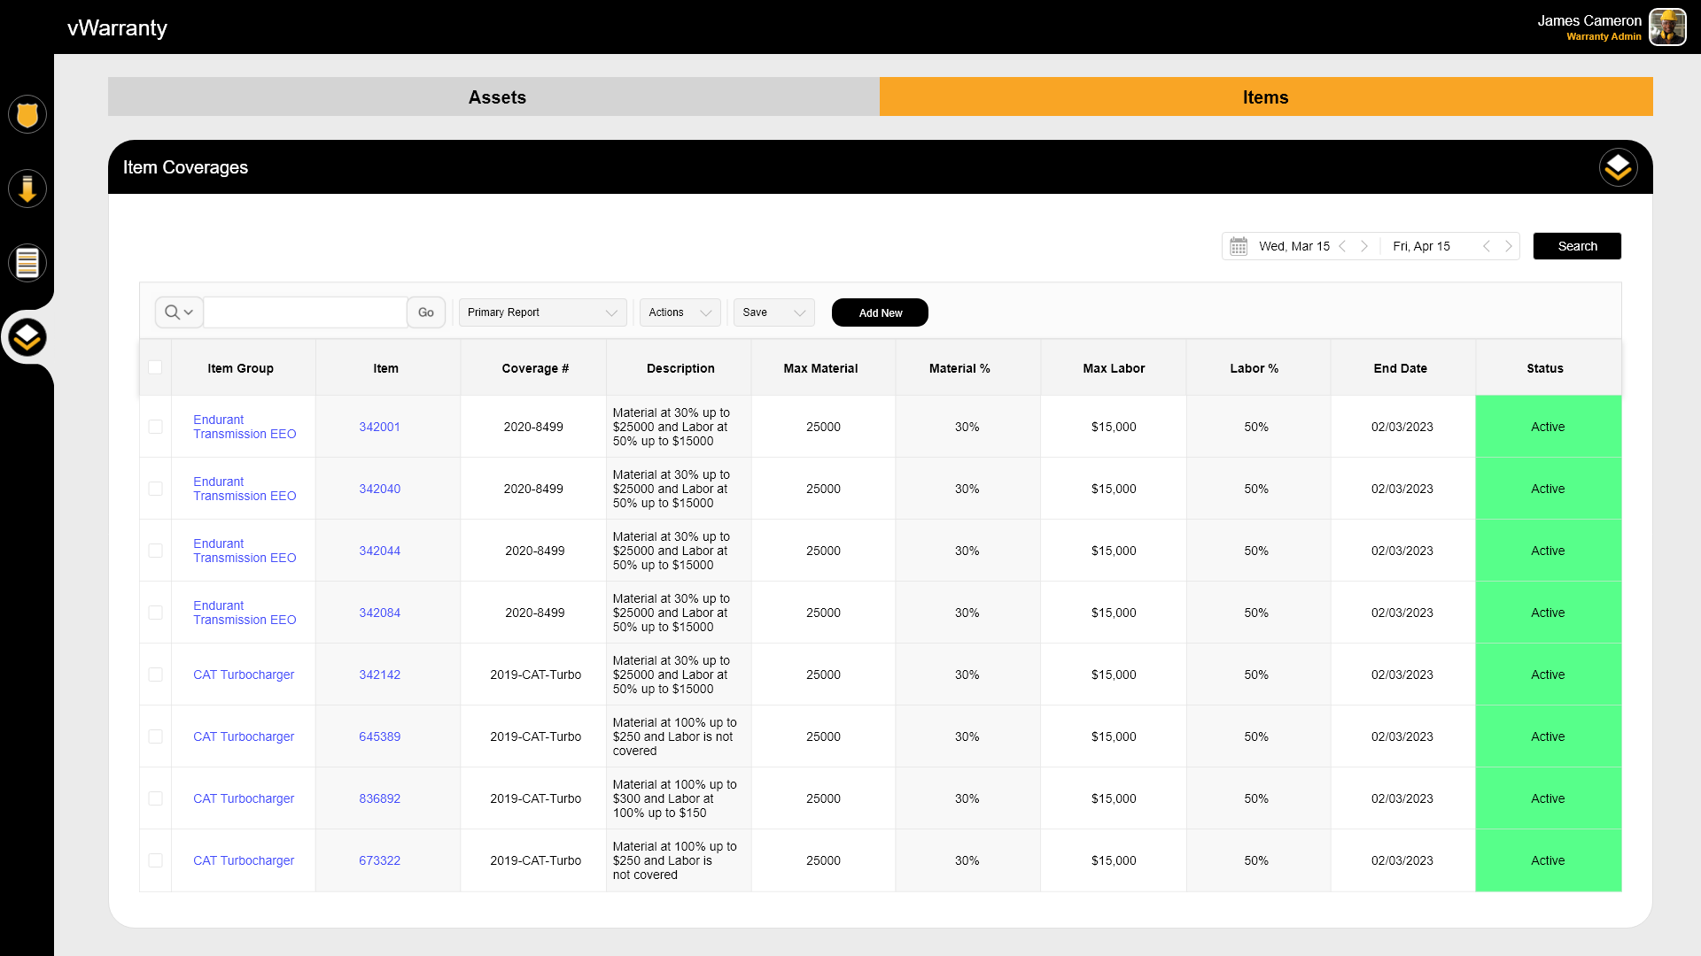Viewport: 1701px width, 956px height.
Task: Select the layers icon in the sidebar
Action: pos(27,337)
